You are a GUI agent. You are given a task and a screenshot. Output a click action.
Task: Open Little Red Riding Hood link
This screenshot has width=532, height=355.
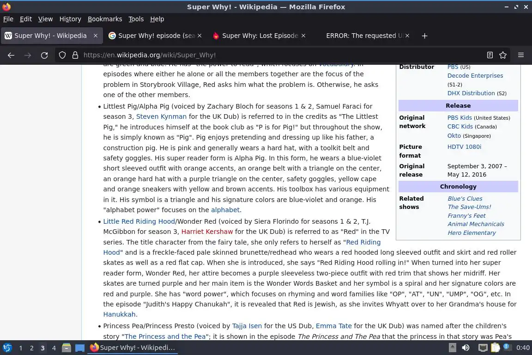click(x=139, y=221)
